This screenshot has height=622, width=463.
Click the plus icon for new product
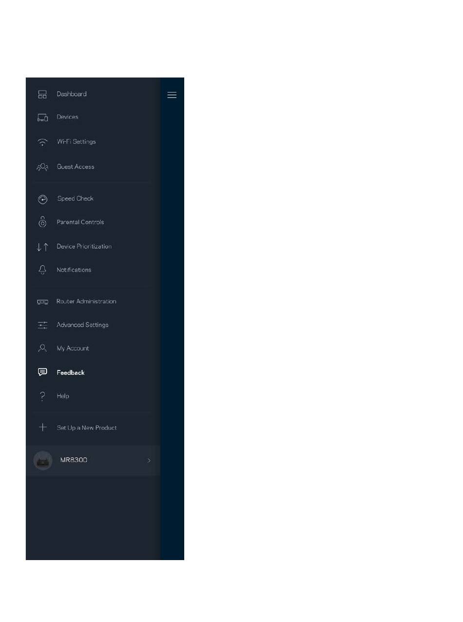42,427
